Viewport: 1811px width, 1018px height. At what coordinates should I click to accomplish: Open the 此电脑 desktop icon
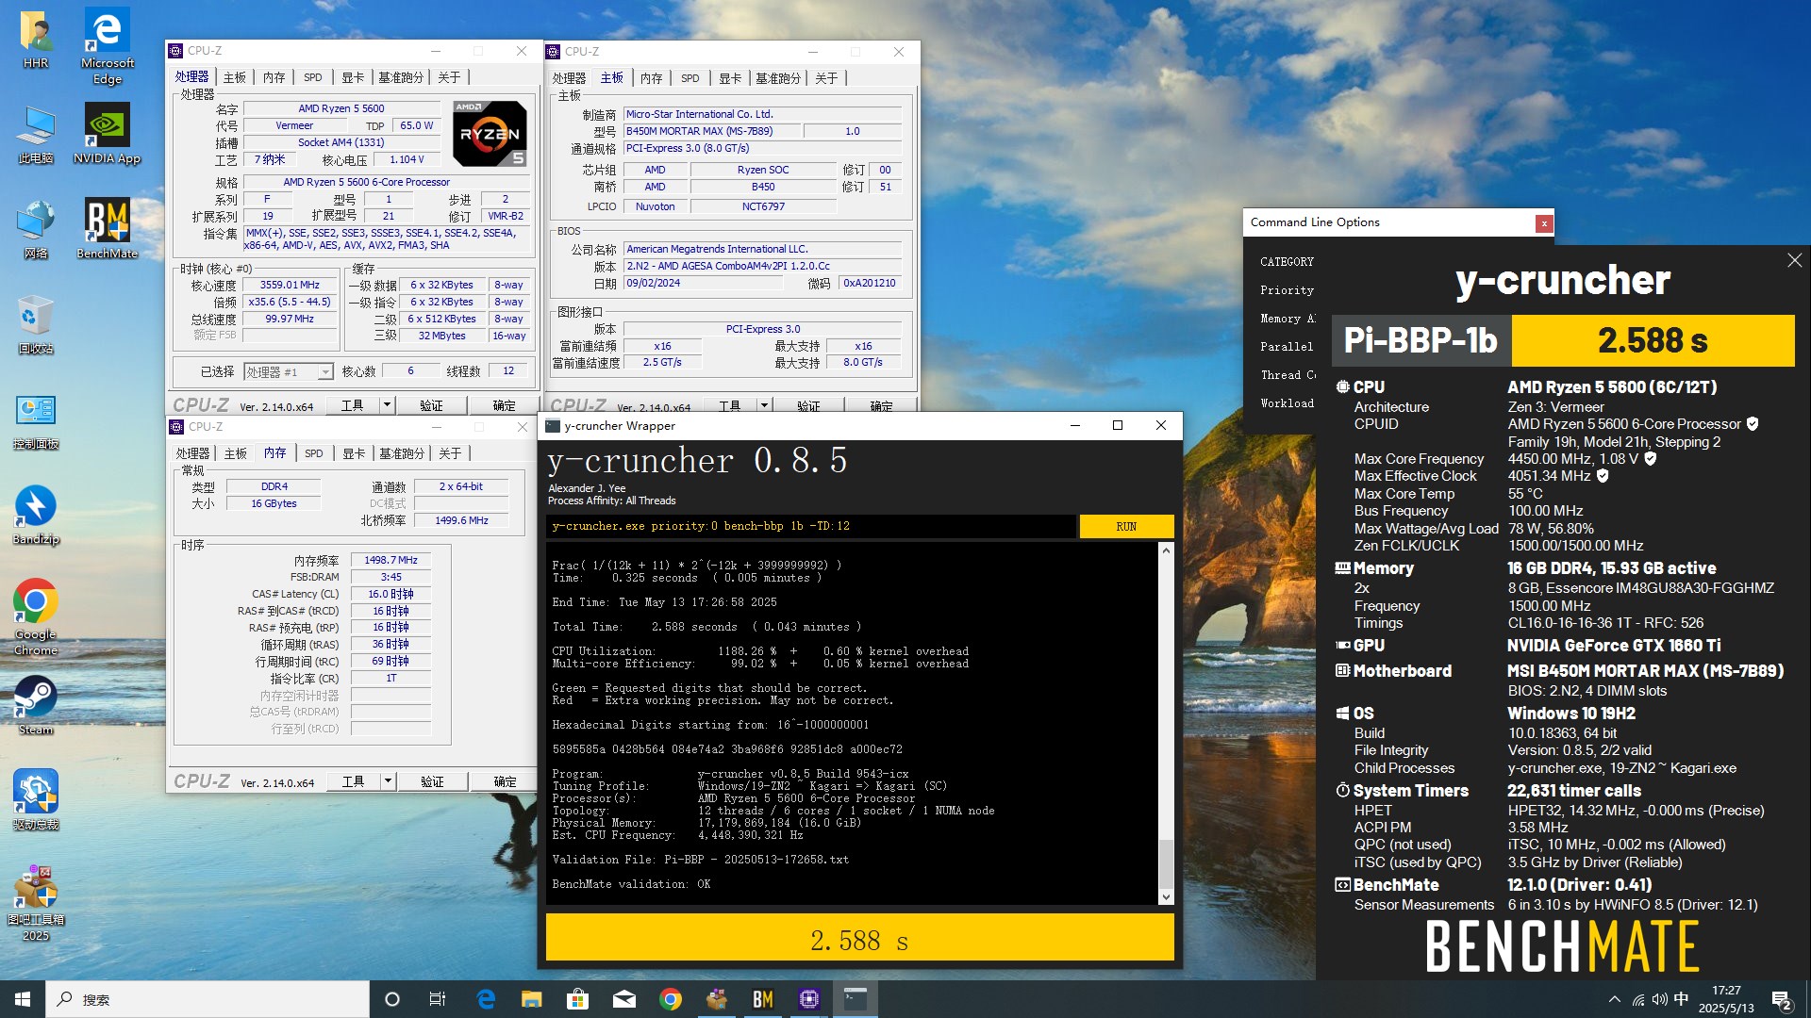pyautogui.click(x=36, y=134)
